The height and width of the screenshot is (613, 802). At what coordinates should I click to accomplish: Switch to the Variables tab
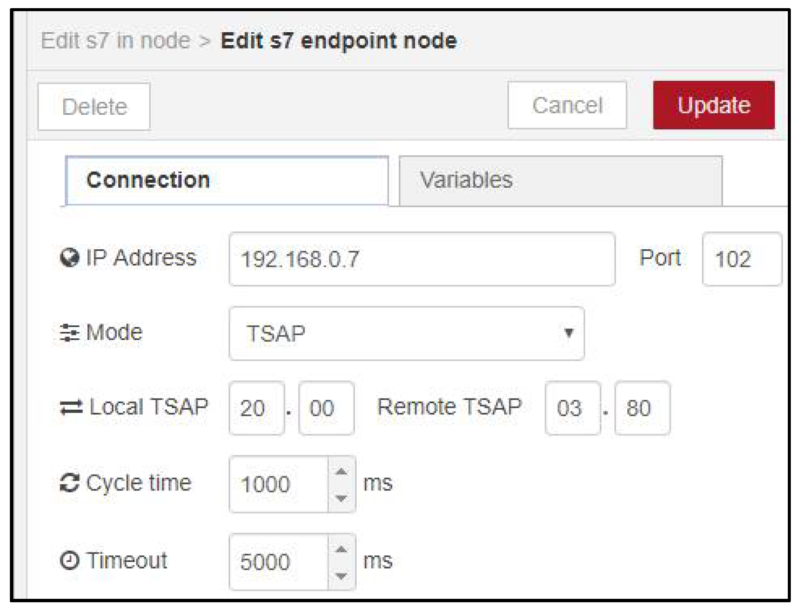[560, 181]
